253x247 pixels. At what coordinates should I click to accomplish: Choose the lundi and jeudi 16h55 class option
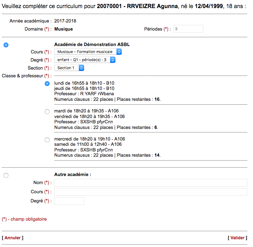(47, 84)
